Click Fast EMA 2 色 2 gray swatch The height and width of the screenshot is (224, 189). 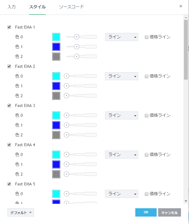(56, 96)
